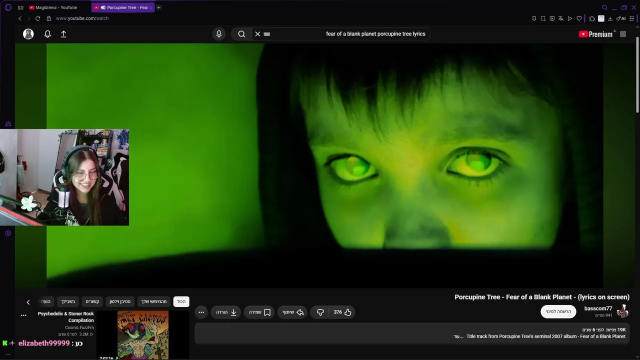The height and width of the screenshot is (360, 640).
Task: Open more actions menu under the video
Action: coord(201,312)
